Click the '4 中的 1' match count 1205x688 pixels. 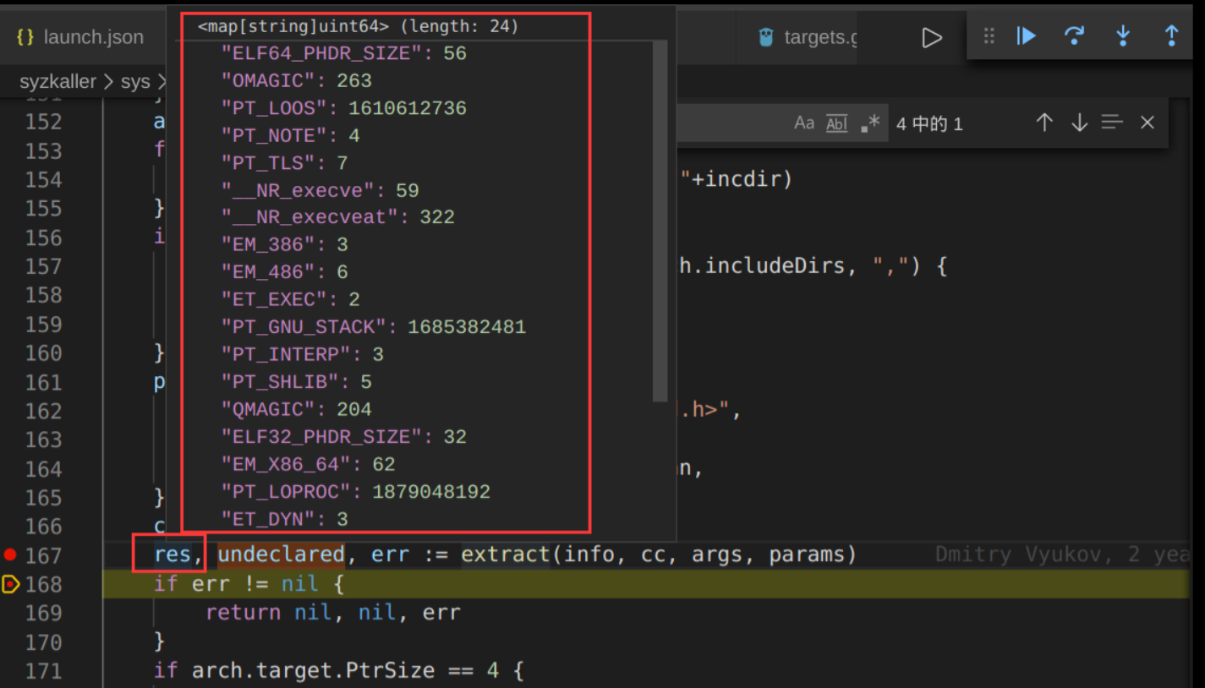pyautogui.click(x=929, y=124)
